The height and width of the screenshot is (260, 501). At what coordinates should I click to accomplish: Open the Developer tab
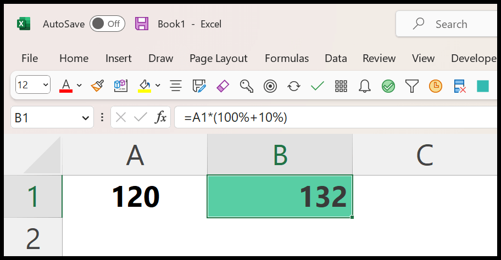coord(474,58)
